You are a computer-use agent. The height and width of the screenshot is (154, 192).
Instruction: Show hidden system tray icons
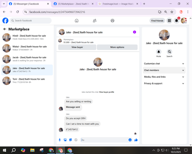coord(154,150)
